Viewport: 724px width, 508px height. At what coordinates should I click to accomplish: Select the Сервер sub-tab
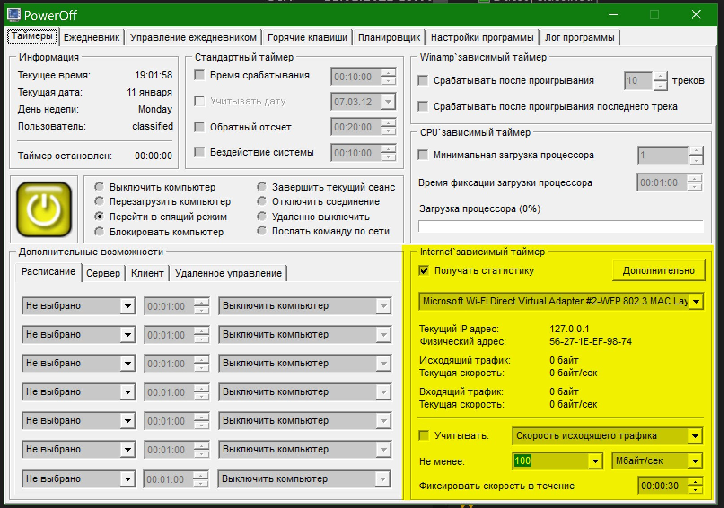[103, 273]
